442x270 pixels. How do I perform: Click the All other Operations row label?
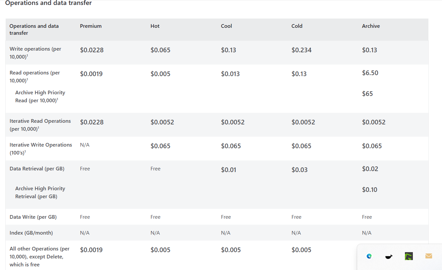[39, 256]
